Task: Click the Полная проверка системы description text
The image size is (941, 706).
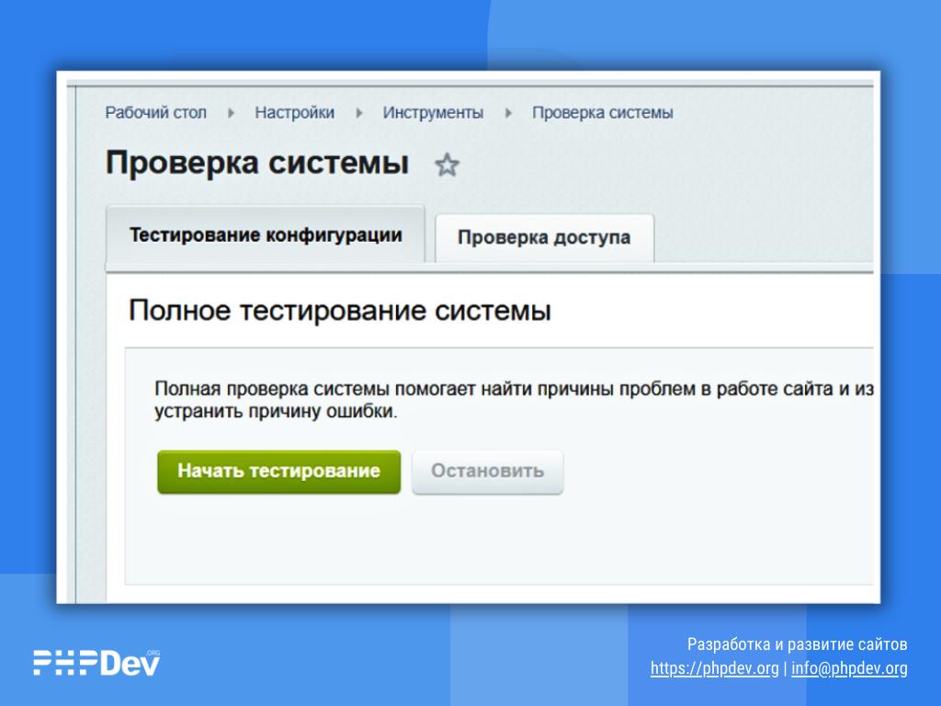Action: (x=514, y=400)
